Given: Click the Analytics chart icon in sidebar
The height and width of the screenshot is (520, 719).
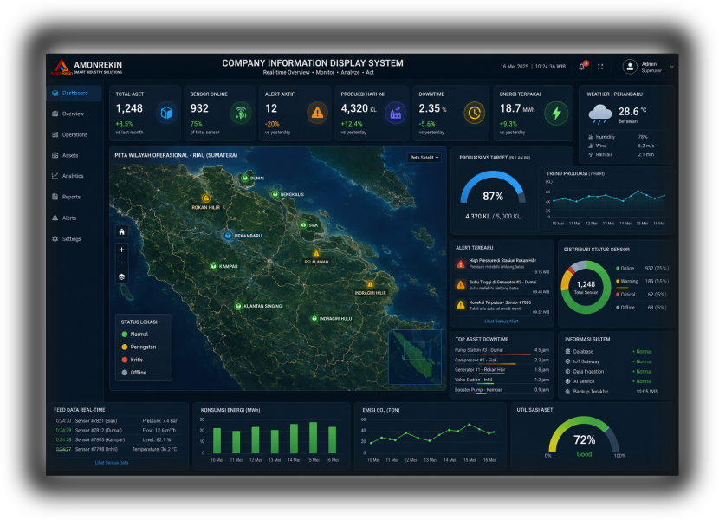Looking at the screenshot, I should coord(55,176).
